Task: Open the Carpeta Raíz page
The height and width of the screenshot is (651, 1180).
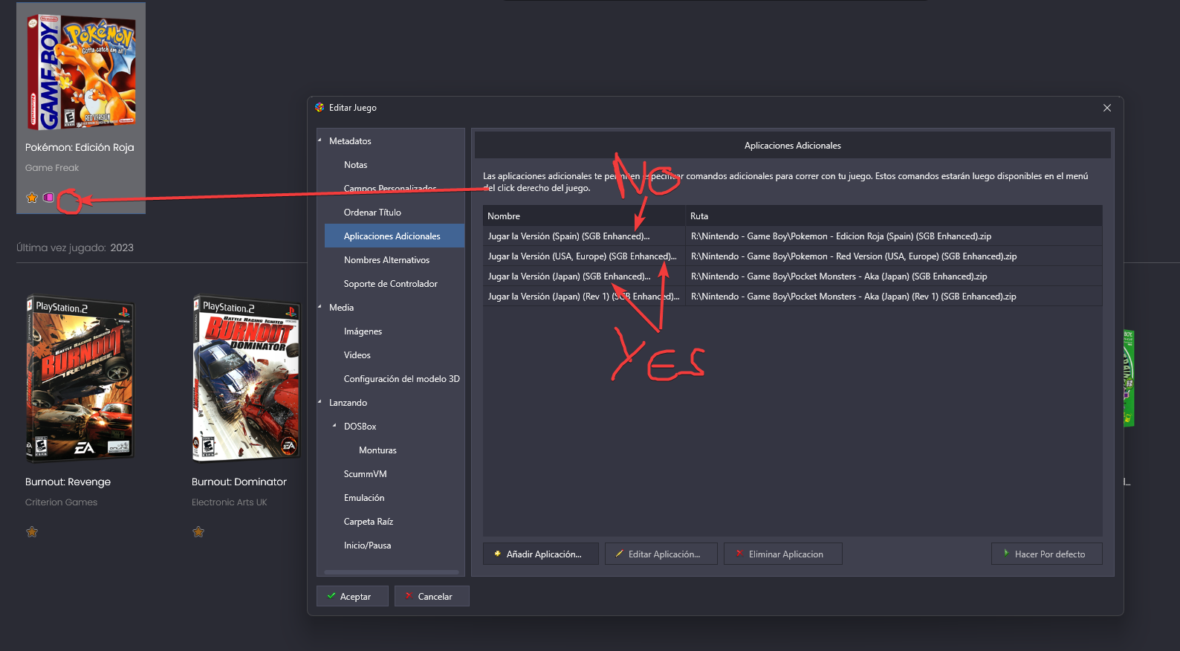Action: (368, 522)
